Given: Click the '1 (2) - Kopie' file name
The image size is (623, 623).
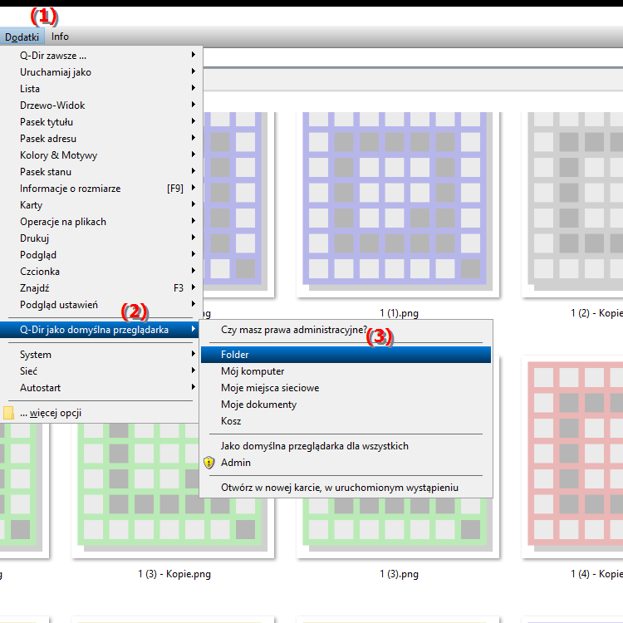Looking at the screenshot, I should [596, 313].
